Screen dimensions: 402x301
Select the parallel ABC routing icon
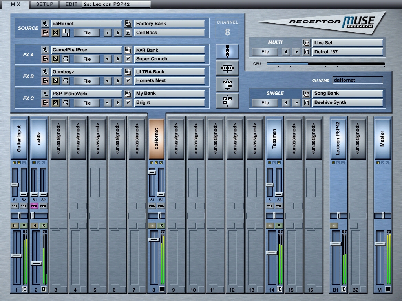[x=227, y=68]
